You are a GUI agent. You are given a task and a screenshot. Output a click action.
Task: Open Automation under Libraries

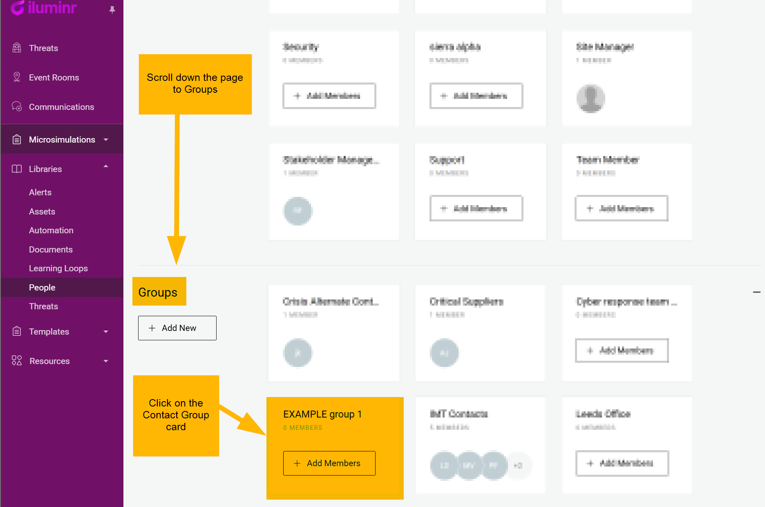[x=51, y=230]
